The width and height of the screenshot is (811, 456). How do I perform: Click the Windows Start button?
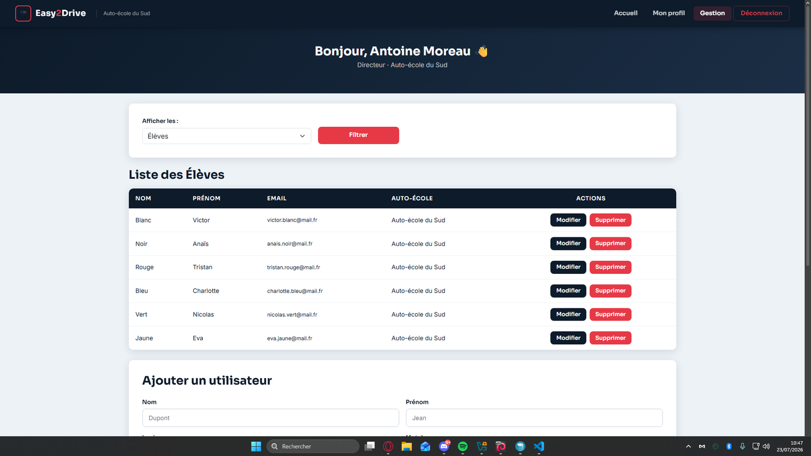(x=256, y=446)
